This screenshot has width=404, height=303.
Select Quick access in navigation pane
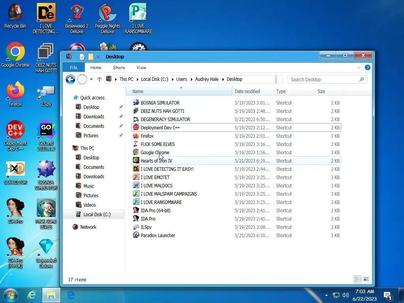click(92, 98)
